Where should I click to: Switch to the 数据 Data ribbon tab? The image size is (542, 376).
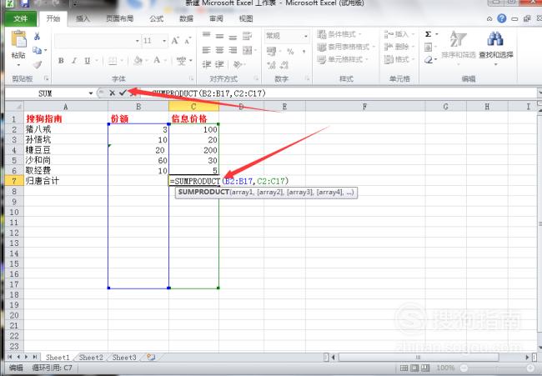(186, 18)
